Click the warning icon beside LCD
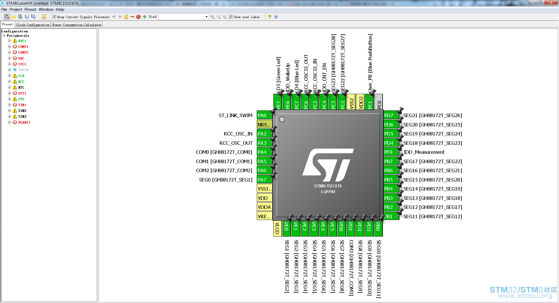The image size is (559, 303). (15, 76)
